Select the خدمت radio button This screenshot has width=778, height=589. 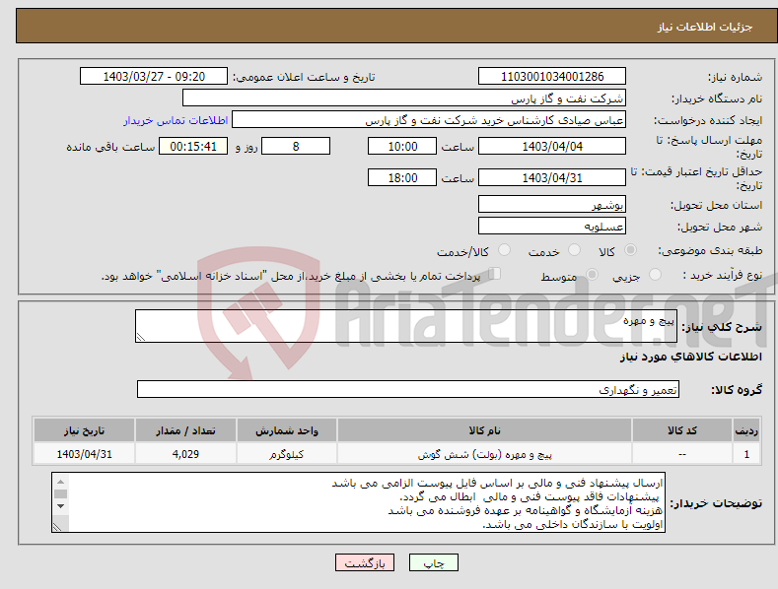[574, 250]
